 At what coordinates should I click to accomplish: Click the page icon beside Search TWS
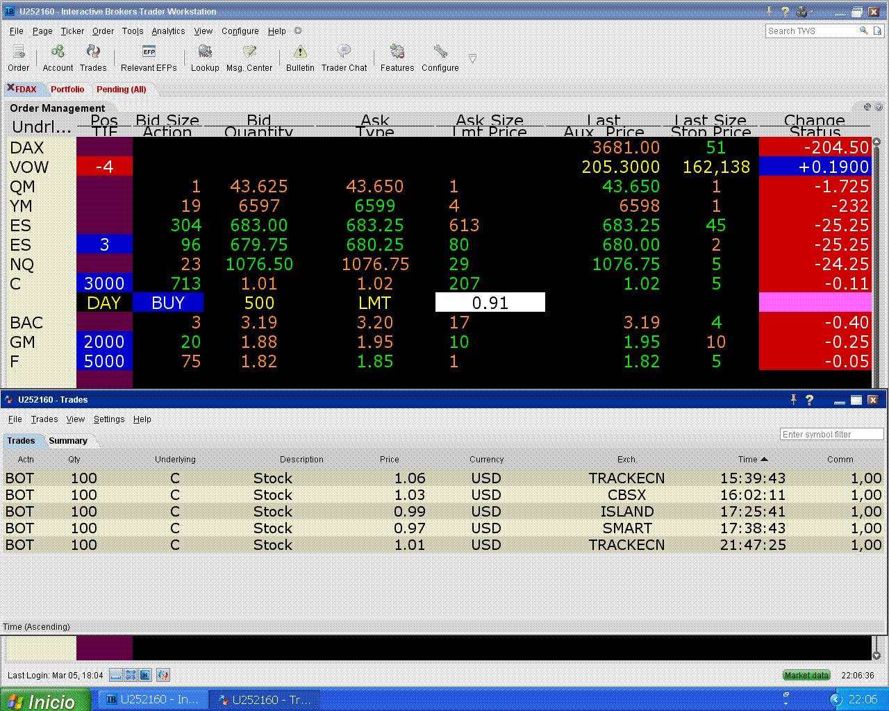point(878,31)
